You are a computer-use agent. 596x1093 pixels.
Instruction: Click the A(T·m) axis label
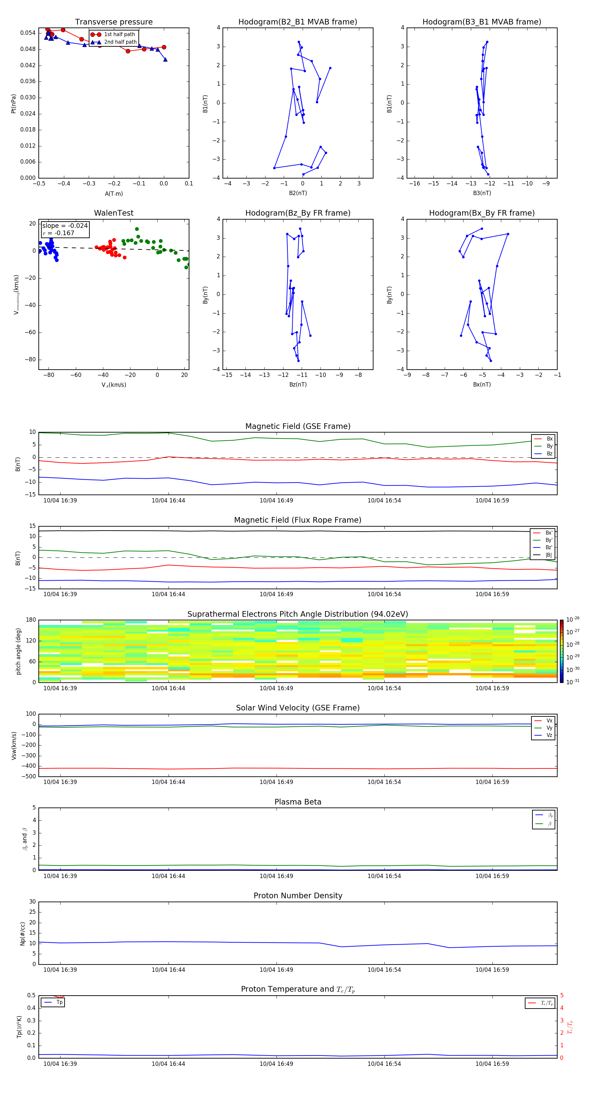[x=114, y=194]
